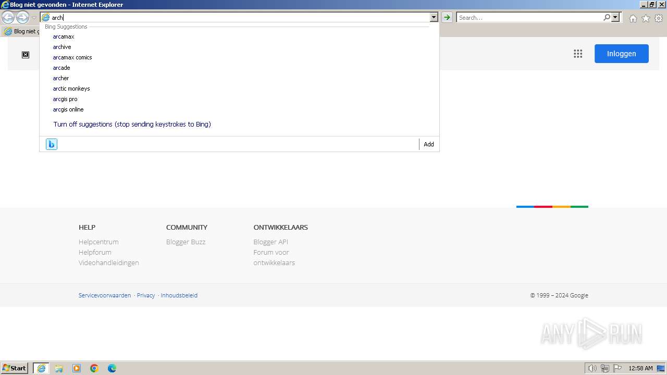The height and width of the screenshot is (375, 667).
Task: Open the Inhoudsbeleid footer link
Action: [179, 295]
